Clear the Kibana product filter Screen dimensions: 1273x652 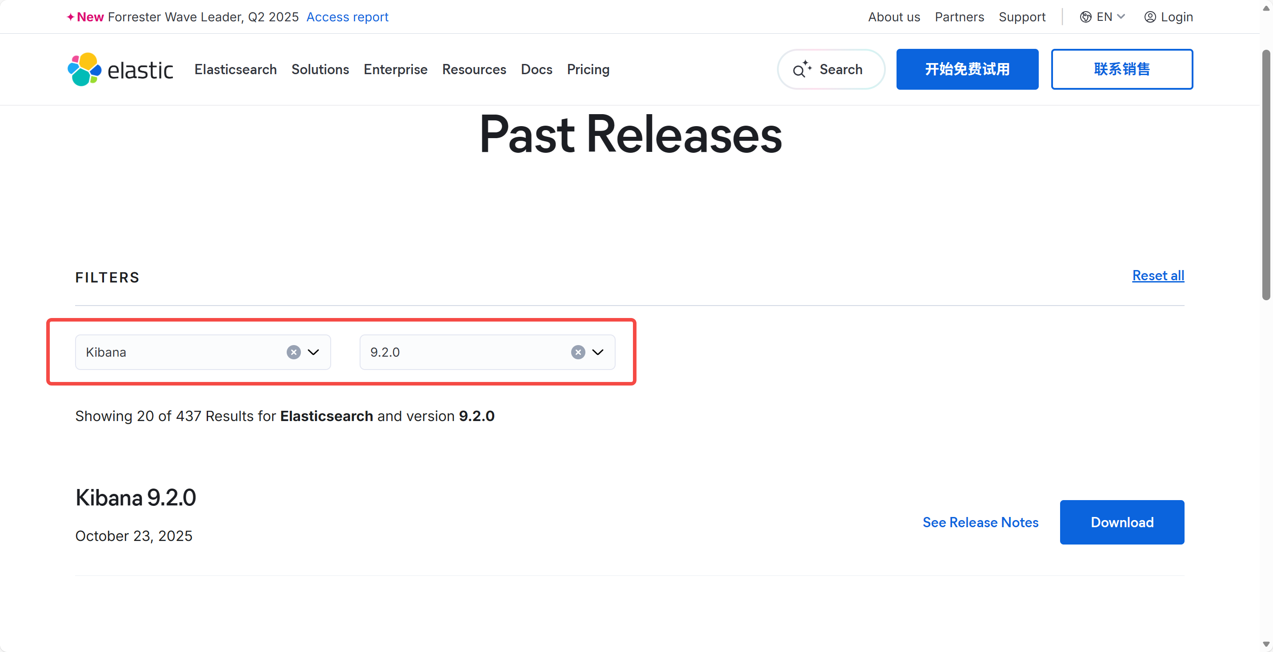[293, 352]
